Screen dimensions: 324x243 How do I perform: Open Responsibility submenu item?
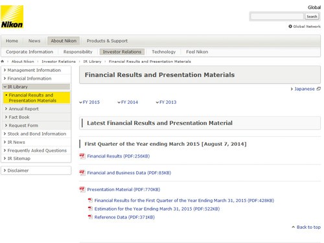78,52
